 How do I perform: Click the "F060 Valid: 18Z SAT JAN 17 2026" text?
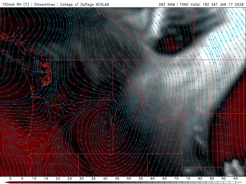[212, 4]
